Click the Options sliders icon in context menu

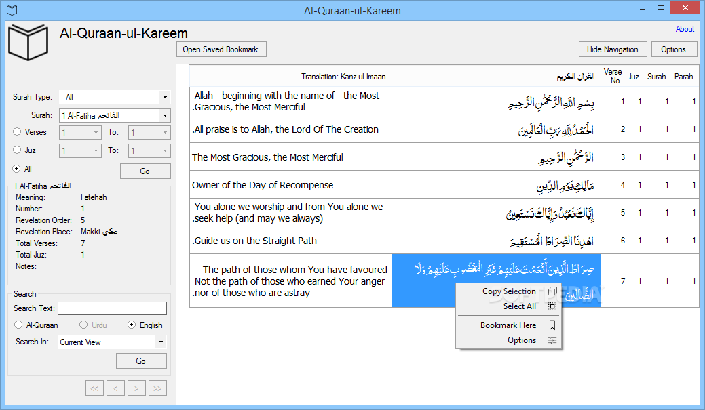coord(552,340)
